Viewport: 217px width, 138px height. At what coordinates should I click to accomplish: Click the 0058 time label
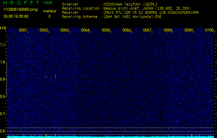click(x=168, y=30)
